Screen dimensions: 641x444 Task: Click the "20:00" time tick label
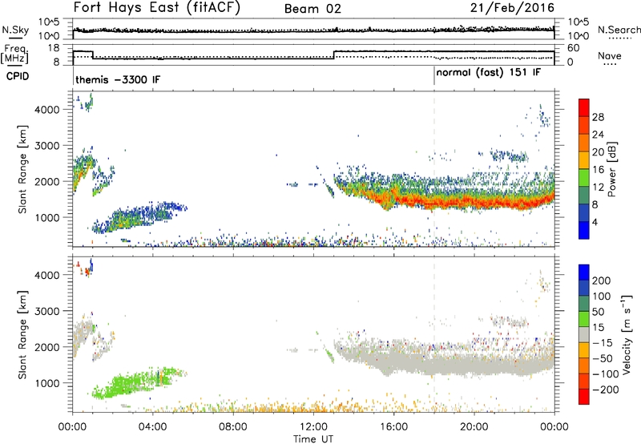[x=474, y=427]
